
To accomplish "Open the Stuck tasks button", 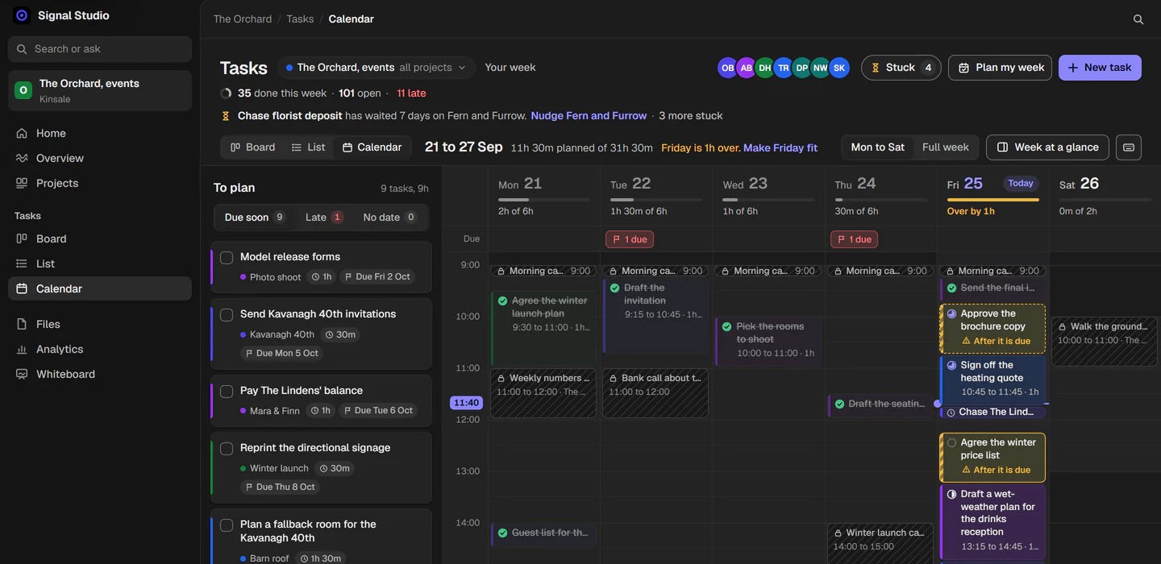I will [901, 68].
